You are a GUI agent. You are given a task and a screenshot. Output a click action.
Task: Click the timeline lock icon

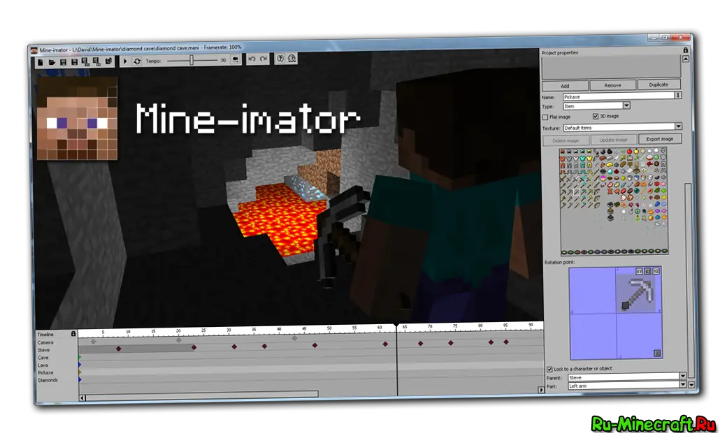[x=73, y=334]
